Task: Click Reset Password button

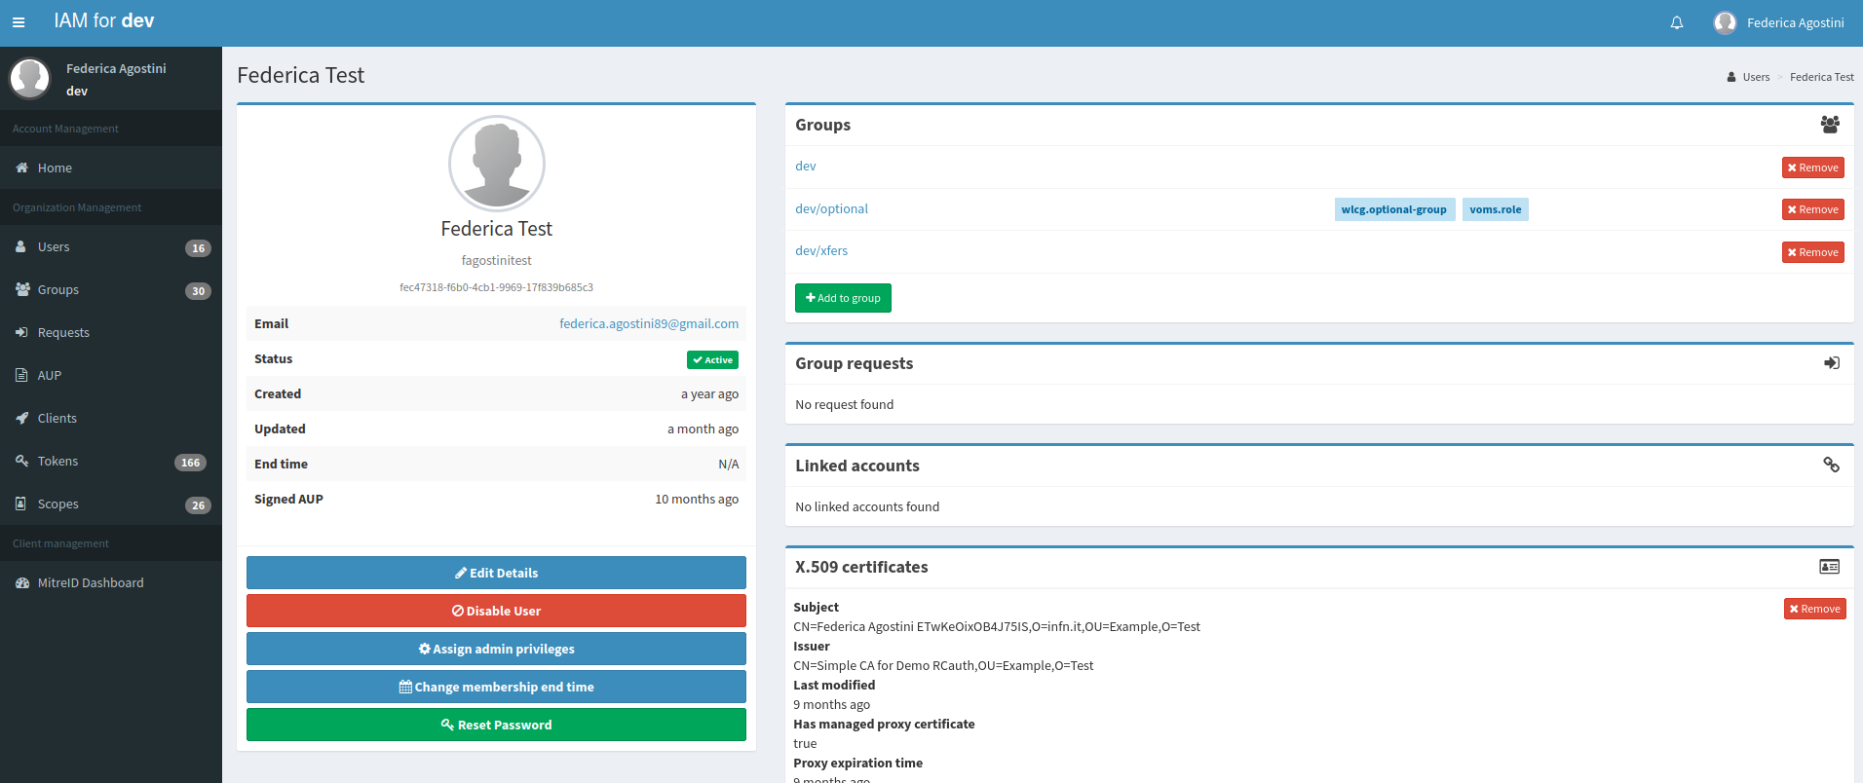Action: pyautogui.click(x=496, y=725)
